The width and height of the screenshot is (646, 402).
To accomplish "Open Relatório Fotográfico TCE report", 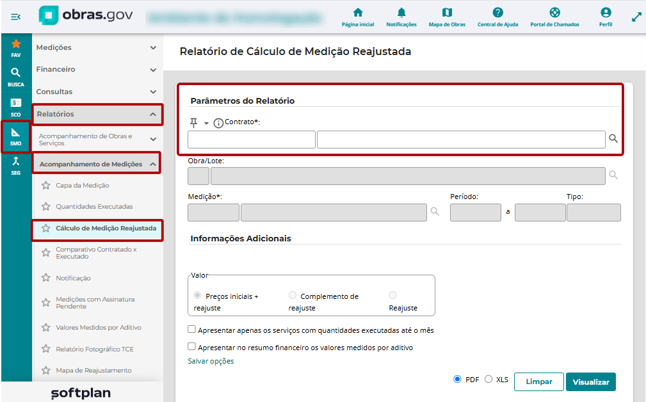I will point(95,349).
